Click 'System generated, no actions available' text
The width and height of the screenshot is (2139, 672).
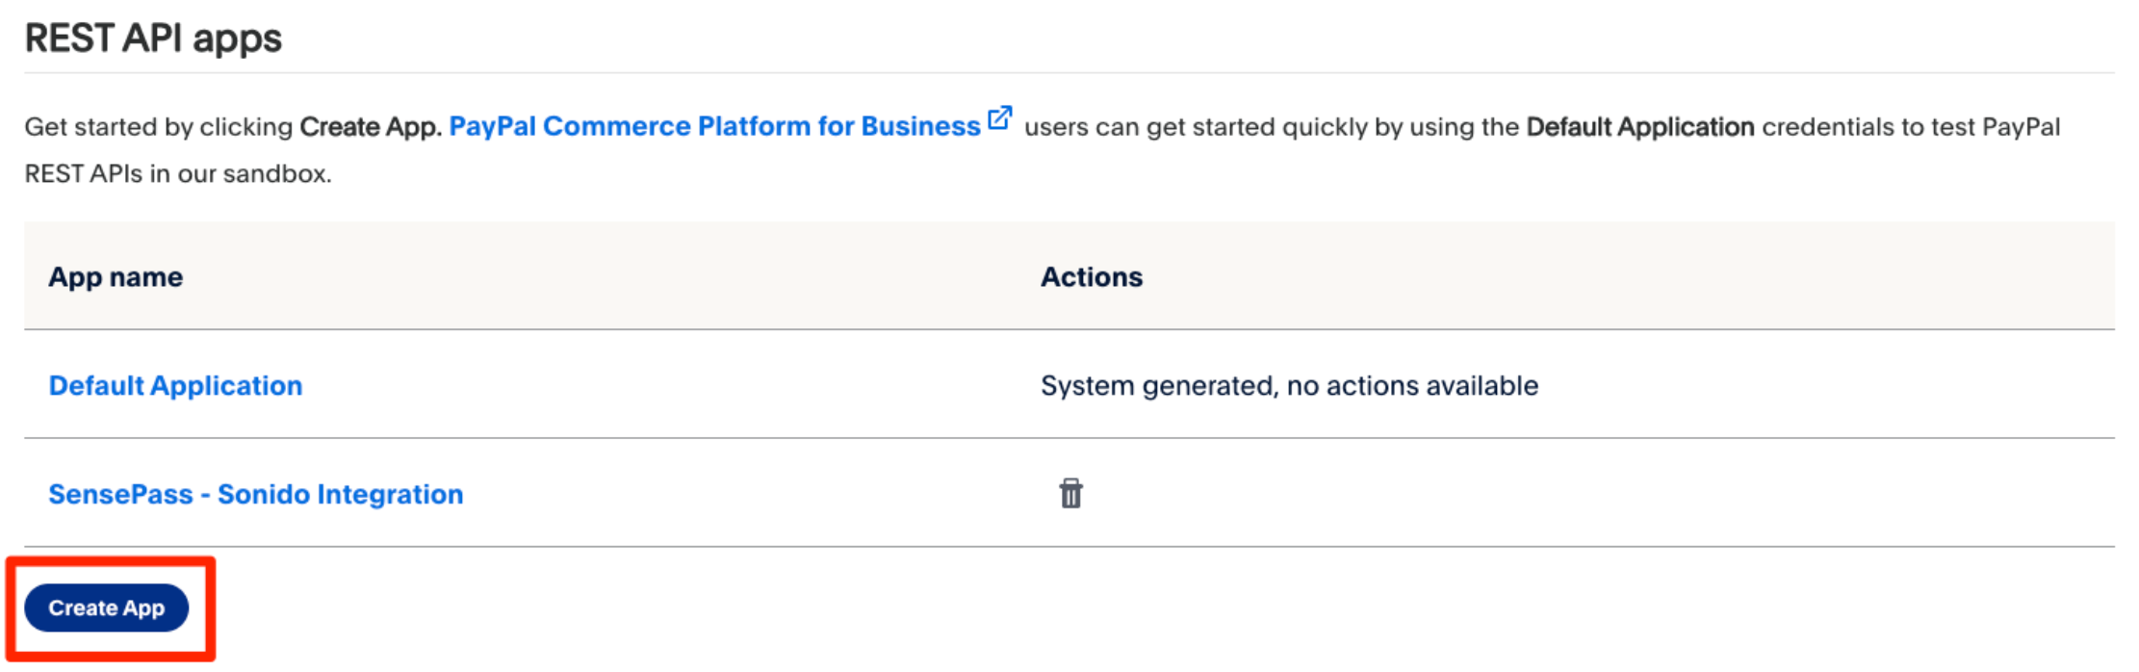pyautogui.click(x=1289, y=386)
